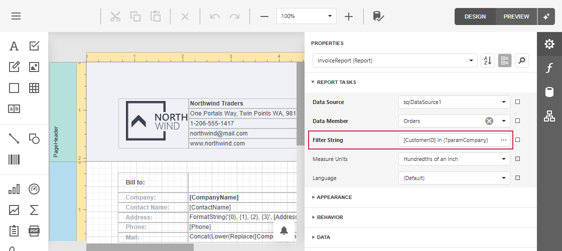Open the Field List database panel
This screenshot has width=562, height=251.
click(549, 92)
